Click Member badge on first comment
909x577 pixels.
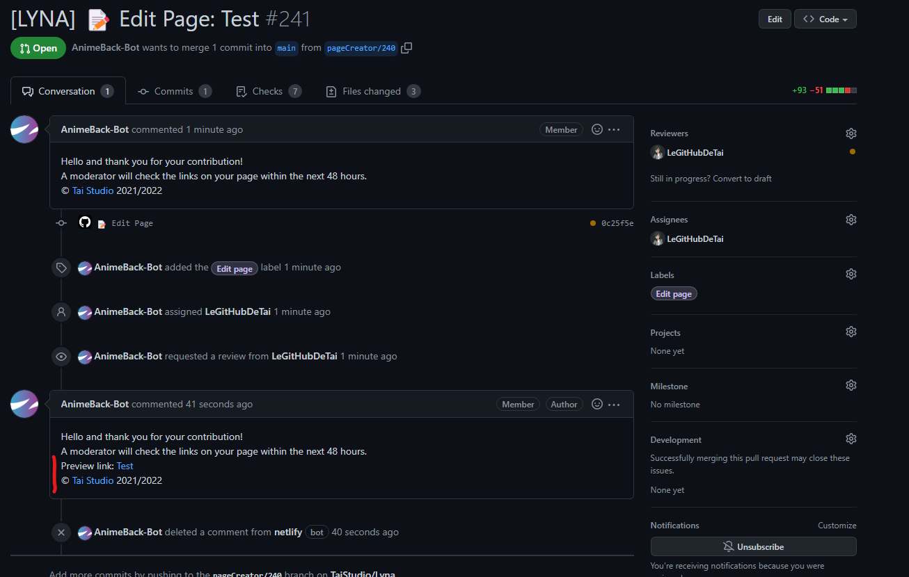[561, 129]
